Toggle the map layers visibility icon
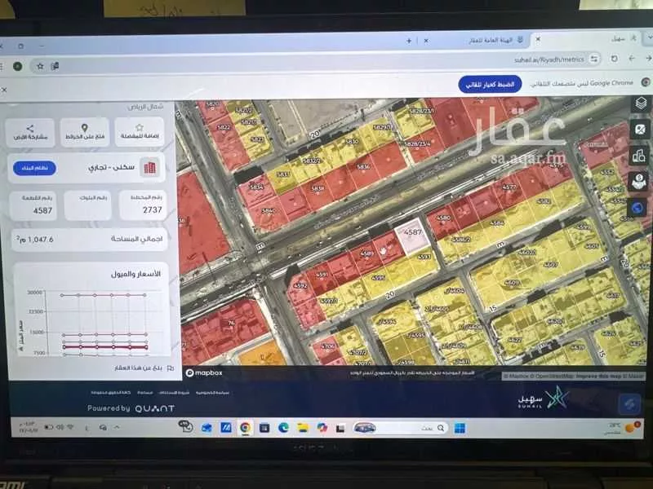 coord(639,104)
